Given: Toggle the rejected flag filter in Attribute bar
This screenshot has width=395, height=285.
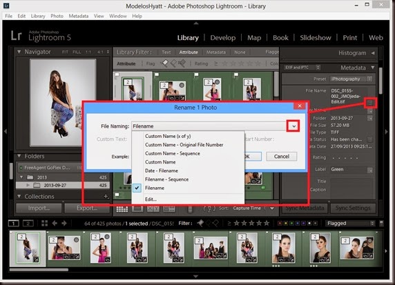Looking at the screenshot, I should 182,63.
